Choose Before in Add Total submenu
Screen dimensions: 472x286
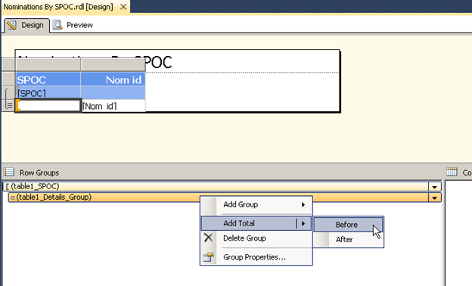pyautogui.click(x=348, y=225)
